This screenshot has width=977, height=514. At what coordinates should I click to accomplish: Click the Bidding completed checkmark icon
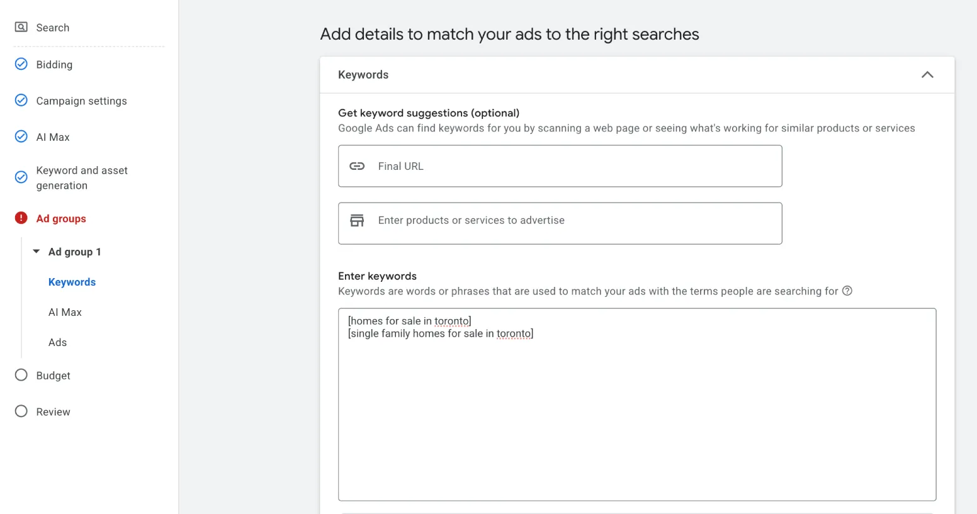point(21,64)
